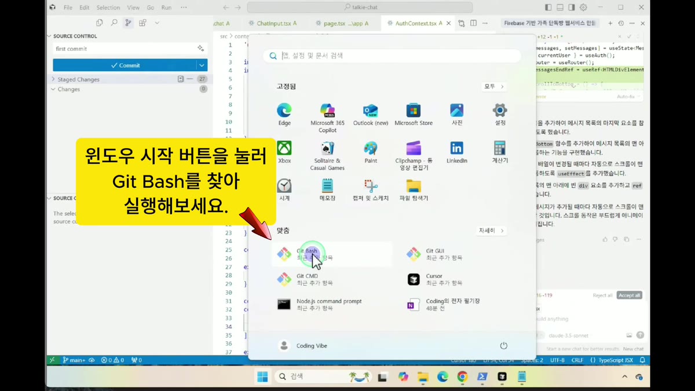695x391 pixels.
Task: Open the Edge pinned app
Action: (x=284, y=114)
